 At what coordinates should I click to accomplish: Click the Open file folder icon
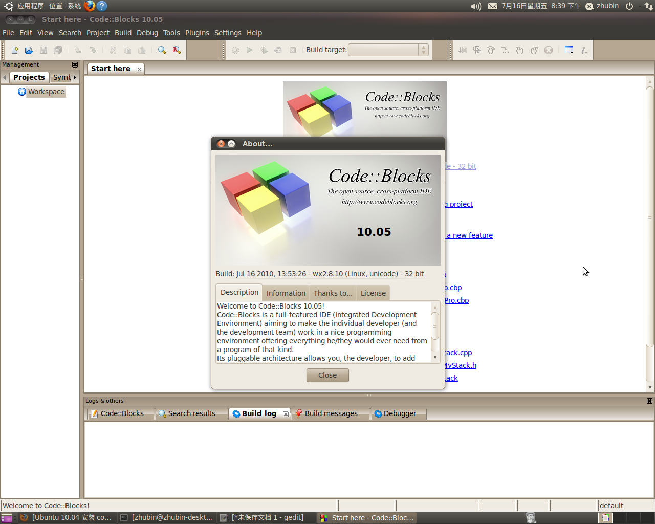coord(29,50)
